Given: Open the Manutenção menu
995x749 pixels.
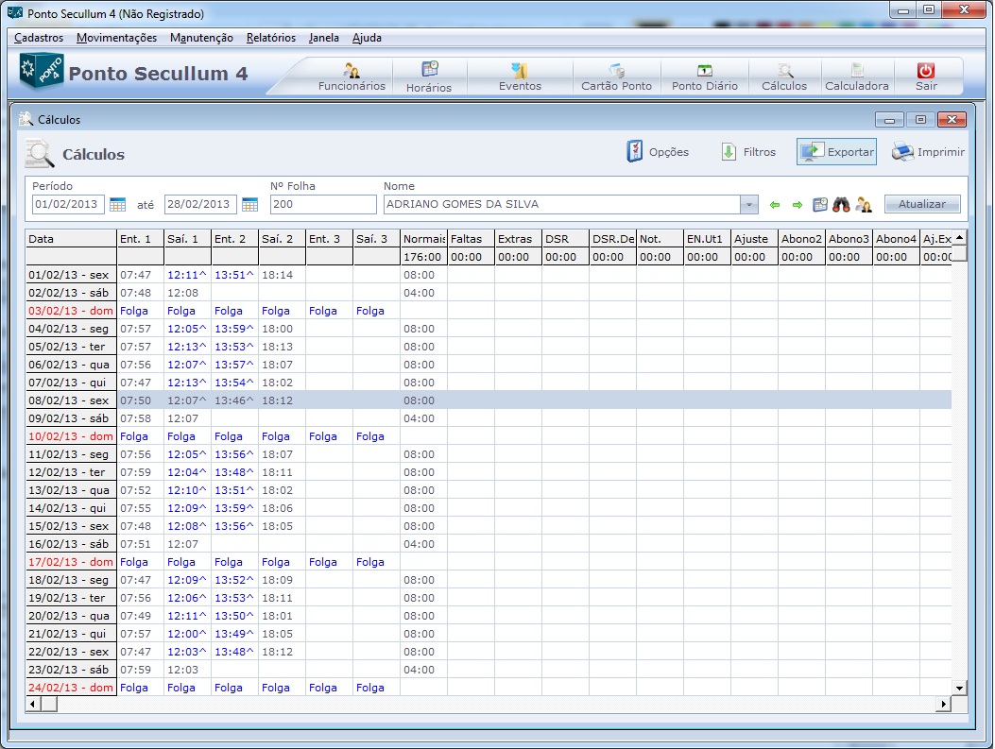Looking at the screenshot, I should (202, 38).
